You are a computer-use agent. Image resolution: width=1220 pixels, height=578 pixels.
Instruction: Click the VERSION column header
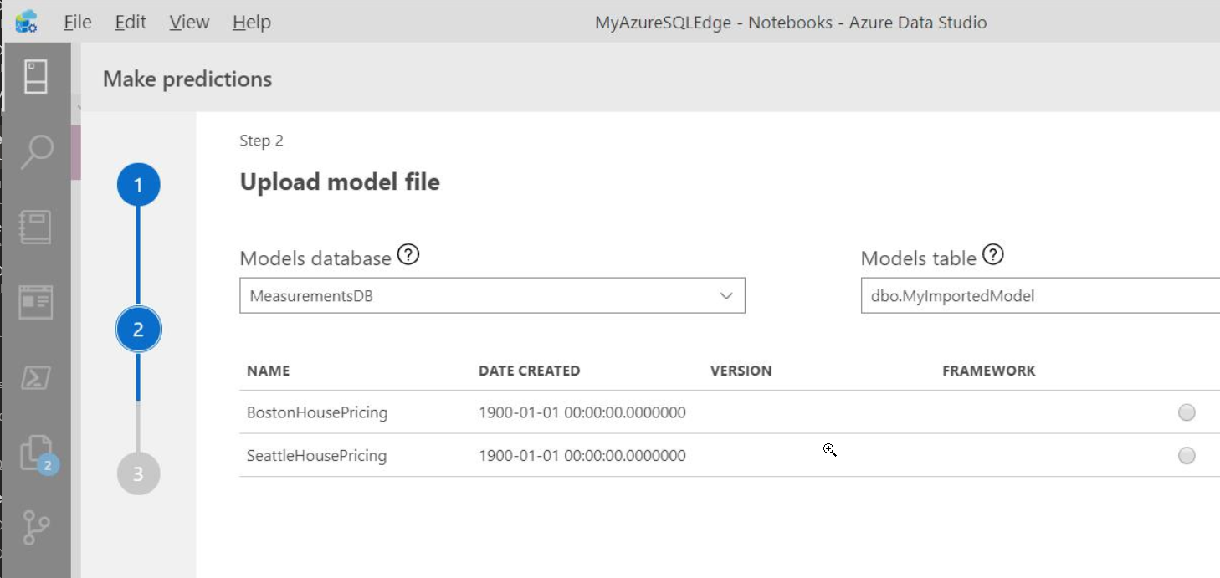(x=741, y=371)
